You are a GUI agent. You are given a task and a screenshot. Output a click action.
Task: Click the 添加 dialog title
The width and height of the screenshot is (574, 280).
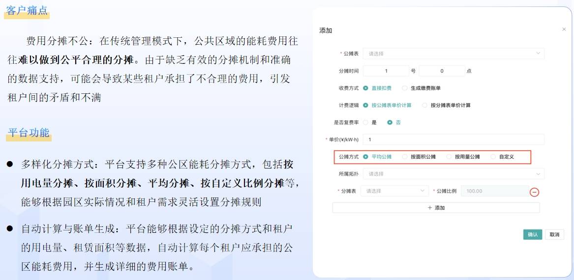326,30
